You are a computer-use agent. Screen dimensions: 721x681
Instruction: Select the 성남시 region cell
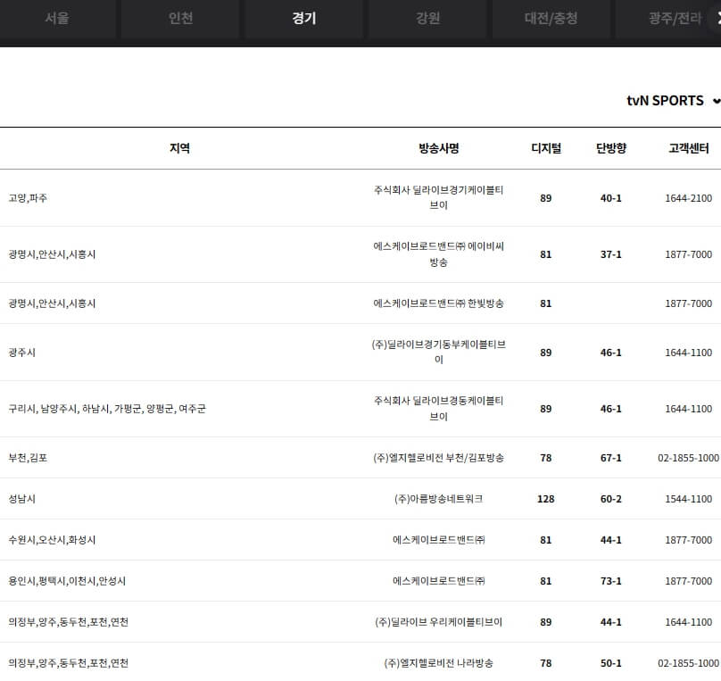point(21,499)
